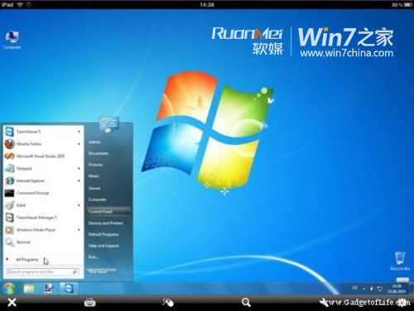Open Command Prompt from Start menu

[43, 193]
